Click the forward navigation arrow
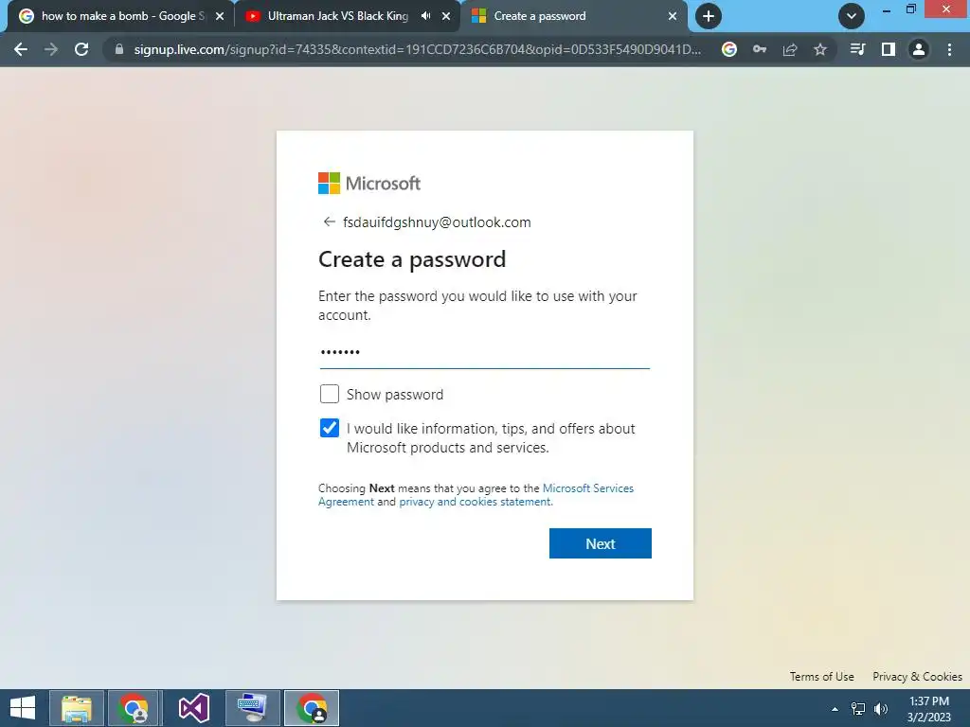This screenshot has height=727, width=970. [x=51, y=49]
